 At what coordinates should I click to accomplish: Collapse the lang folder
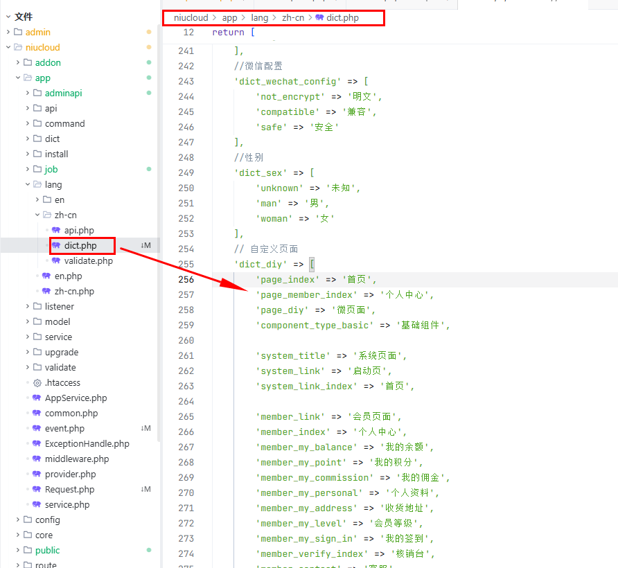pyautogui.click(x=28, y=185)
